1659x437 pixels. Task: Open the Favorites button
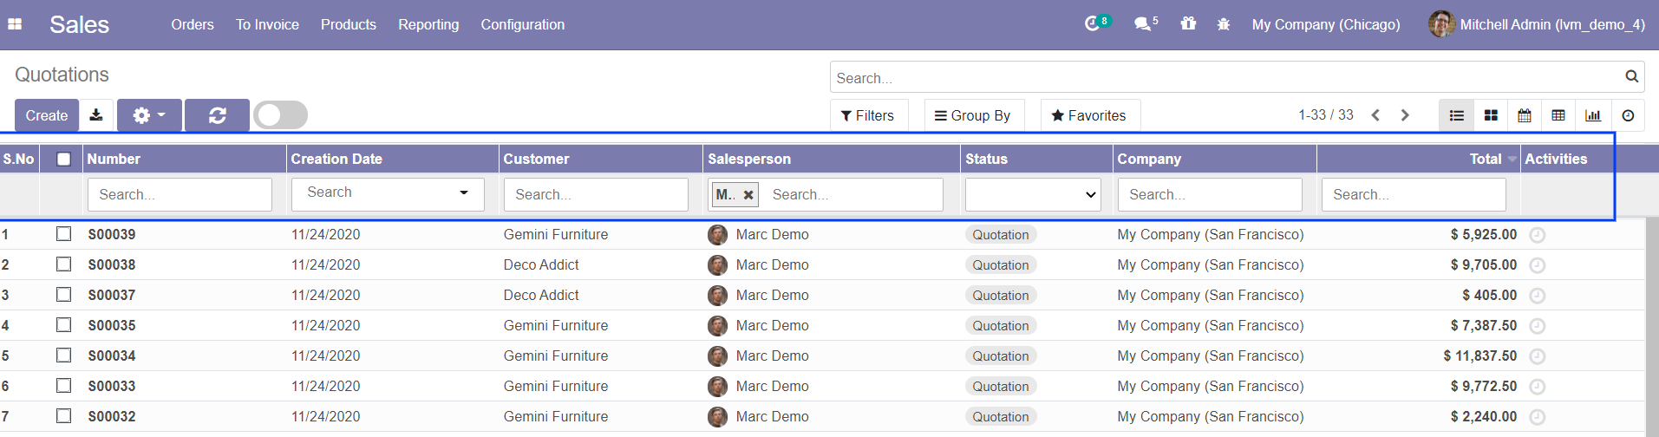click(1089, 115)
